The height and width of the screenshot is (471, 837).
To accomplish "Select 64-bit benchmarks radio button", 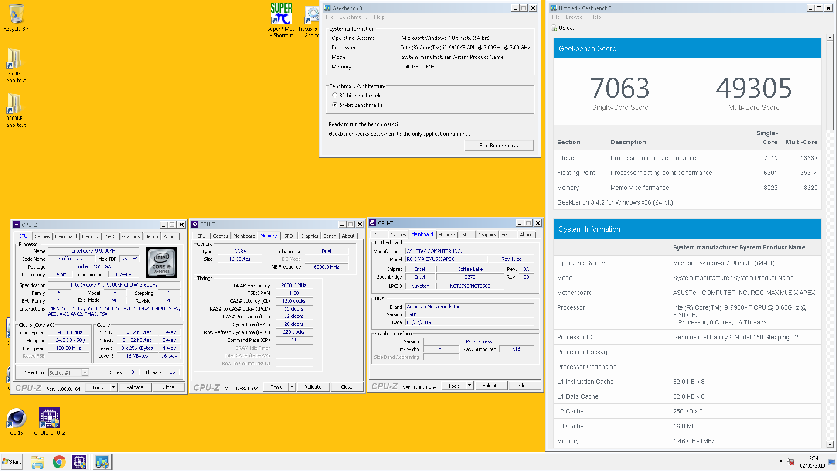I will click(x=335, y=105).
